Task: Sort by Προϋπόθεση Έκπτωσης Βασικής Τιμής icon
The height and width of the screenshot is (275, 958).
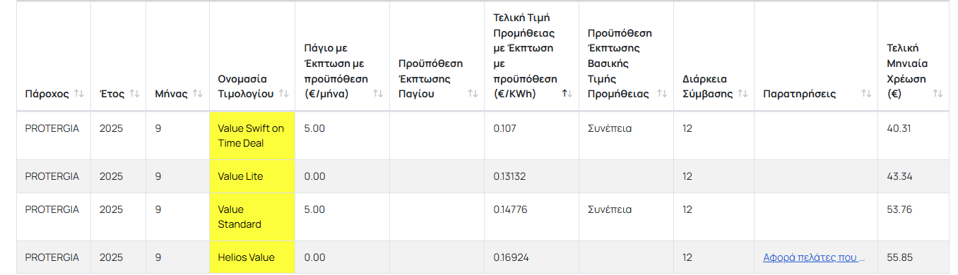Action: [662, 94]
